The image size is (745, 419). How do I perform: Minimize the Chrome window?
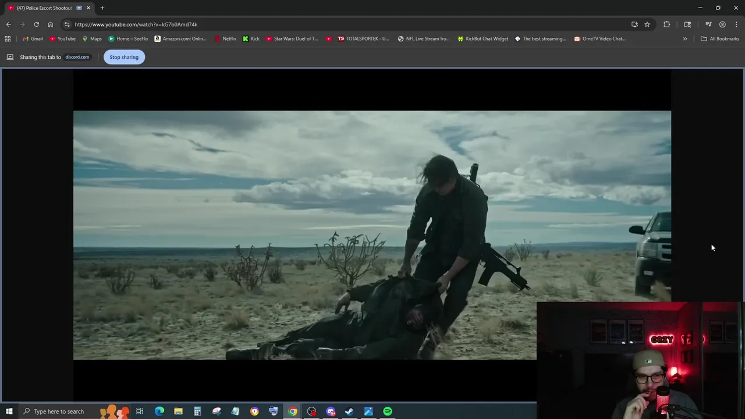[700, 8]
